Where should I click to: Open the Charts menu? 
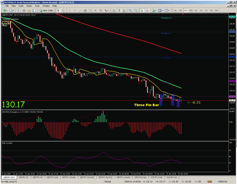(29, 6)
